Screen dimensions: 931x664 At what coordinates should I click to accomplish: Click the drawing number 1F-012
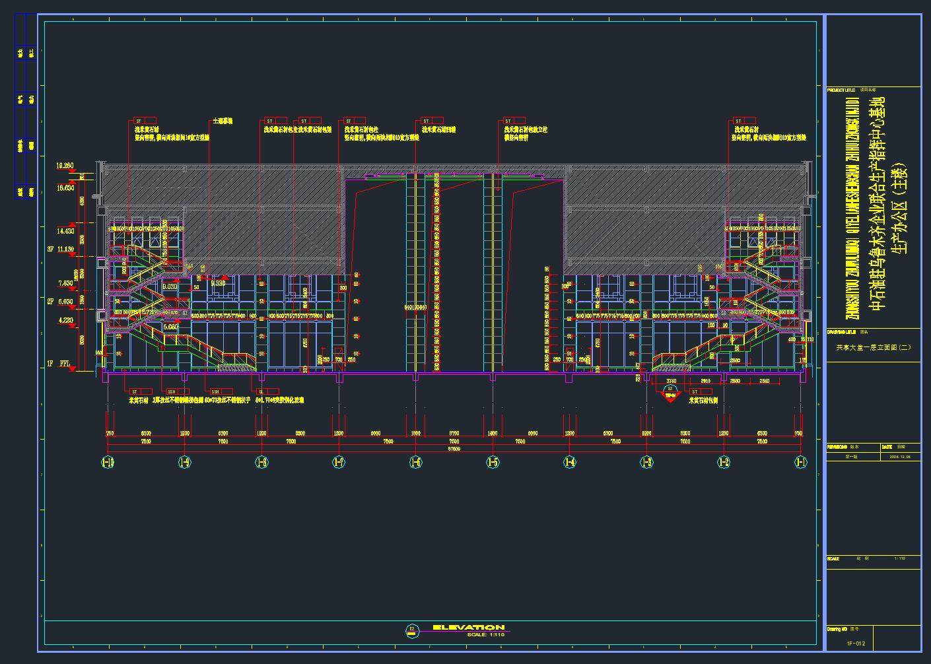(x=856, y=644)
